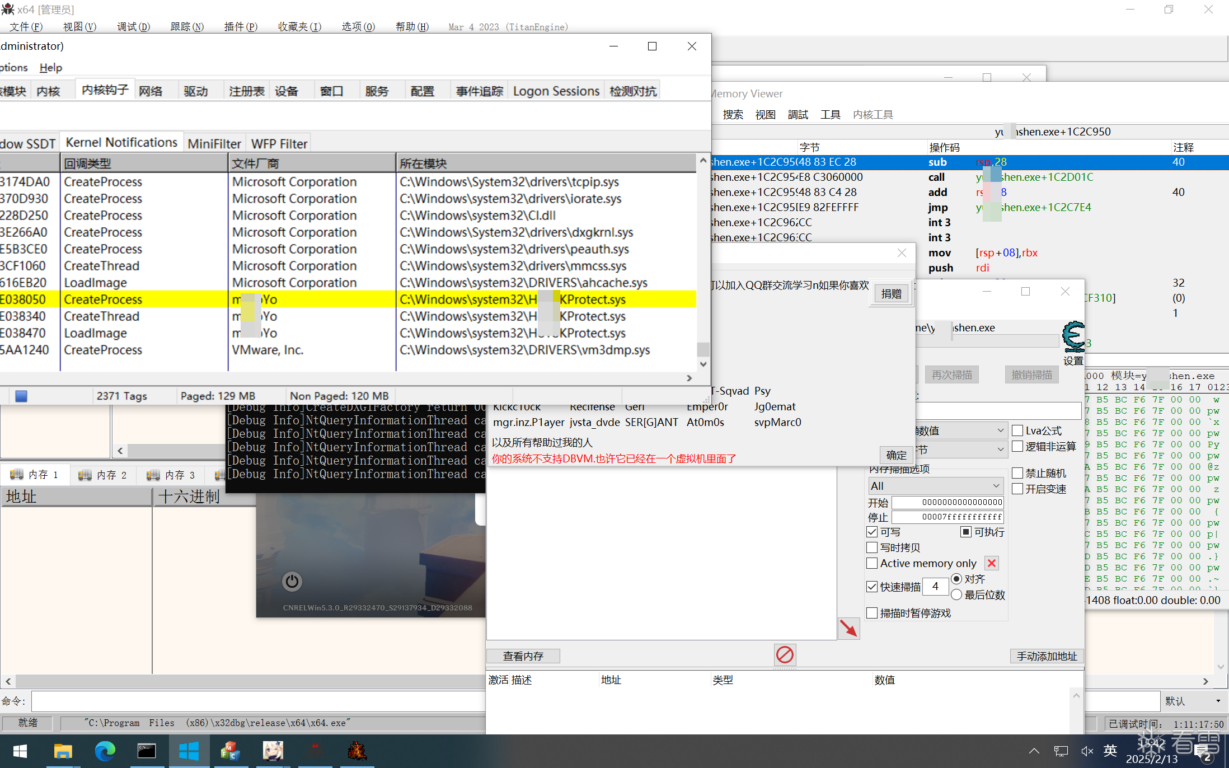Switch to 内存 3 tab
The height and width of the screenshot is (768, 1229).
tap(171, 475)
